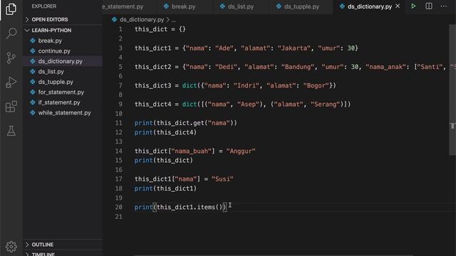Click the Python icon beside for_statement.py
The height and width of the screenshot is (256, 456).
tap(33, 92)
